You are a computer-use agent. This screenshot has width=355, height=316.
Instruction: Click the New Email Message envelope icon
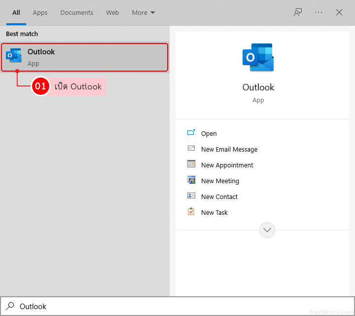[191, 149]
